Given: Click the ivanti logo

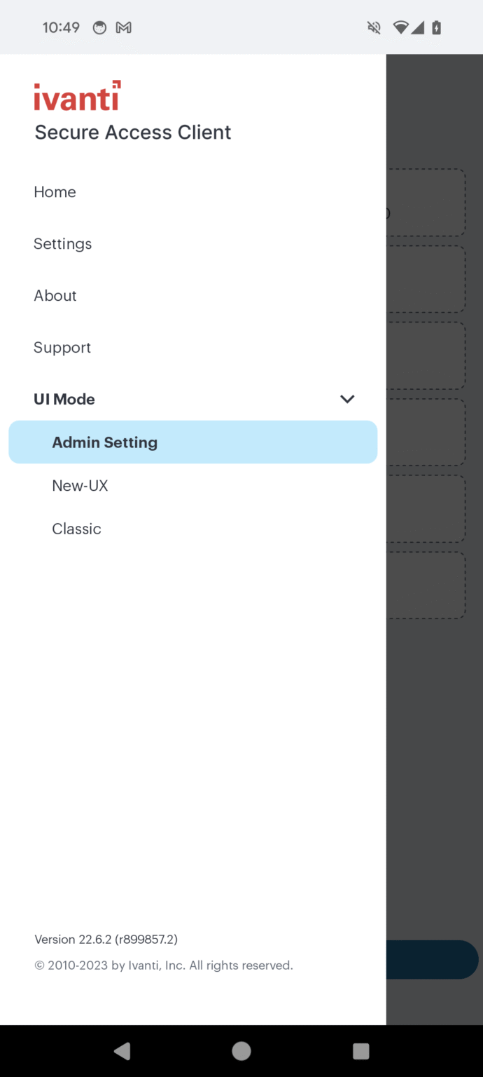Looking at the screenshot, I should tap(76, 95).
